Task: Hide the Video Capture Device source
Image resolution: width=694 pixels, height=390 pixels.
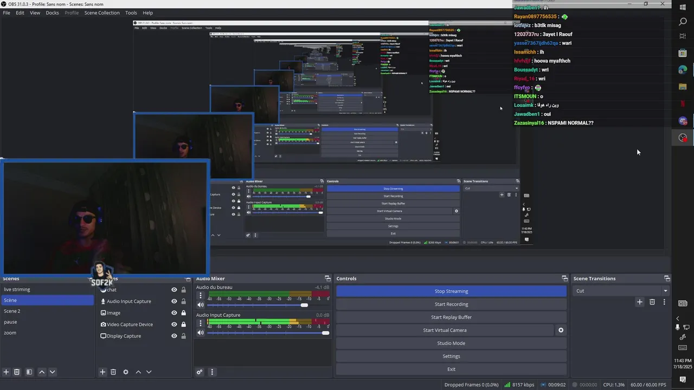Action: (174, 324)
